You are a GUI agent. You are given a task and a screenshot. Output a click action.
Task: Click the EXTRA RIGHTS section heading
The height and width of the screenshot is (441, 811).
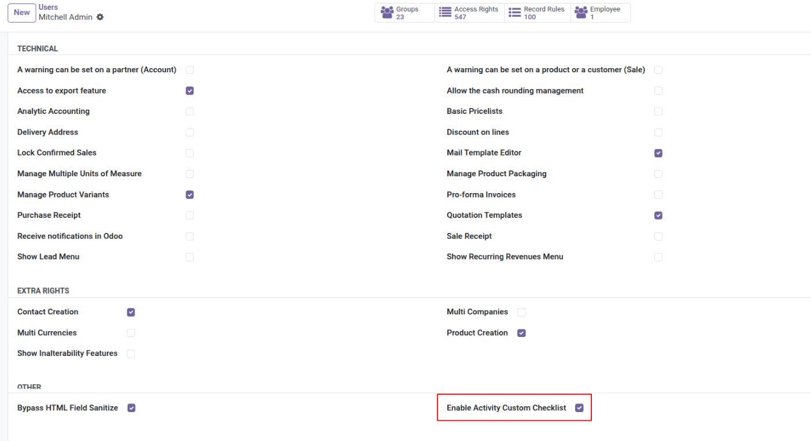[x=43, y=291]
